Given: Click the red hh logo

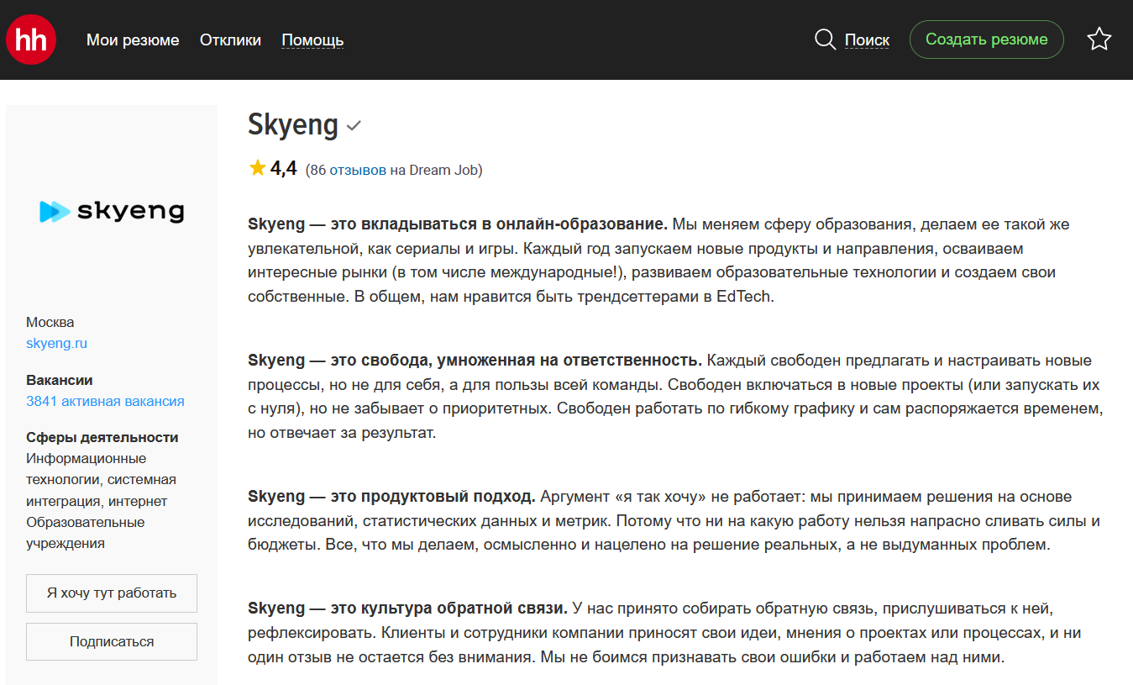Looking at the screenshot, I should coord(31,40).
